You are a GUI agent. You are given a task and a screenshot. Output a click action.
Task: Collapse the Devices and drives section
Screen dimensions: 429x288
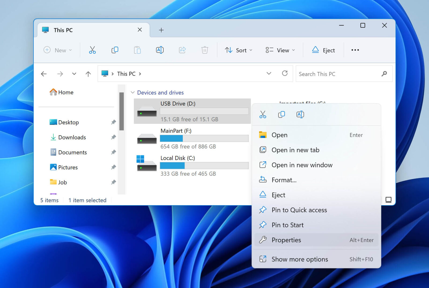click(x=133, y=92)
